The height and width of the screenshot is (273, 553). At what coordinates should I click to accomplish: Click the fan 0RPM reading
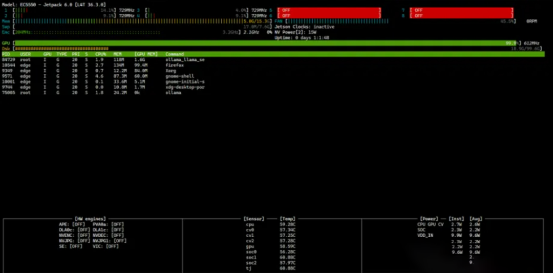532,22
